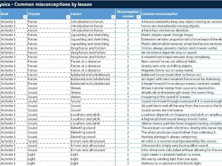Select Lesson cell for 'Elastic objects never change shape.'

click(x=93, y=35)
